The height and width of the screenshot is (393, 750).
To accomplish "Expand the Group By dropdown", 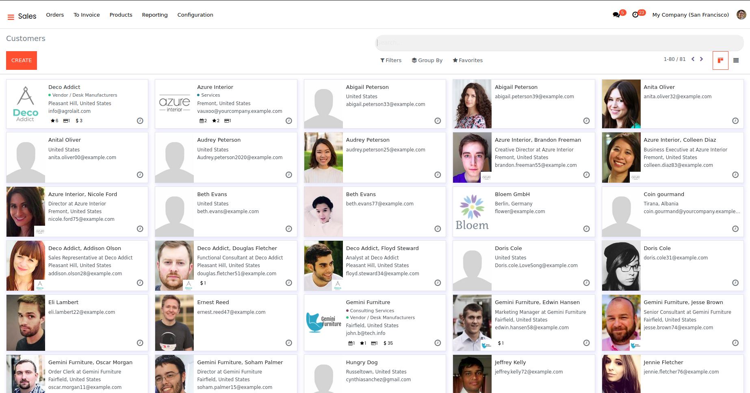I will coord(427,60).
